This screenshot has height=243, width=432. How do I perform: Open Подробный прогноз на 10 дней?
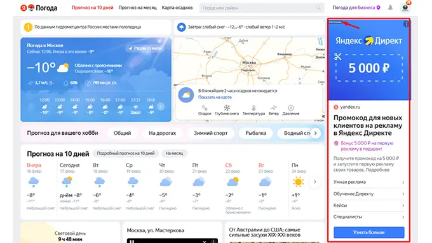(x=126, y=153)
